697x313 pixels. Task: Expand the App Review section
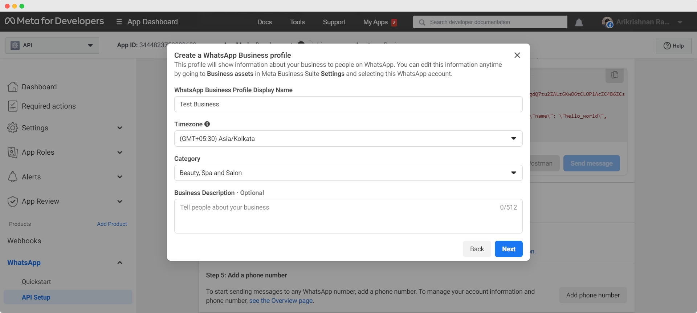click(120, 202)
